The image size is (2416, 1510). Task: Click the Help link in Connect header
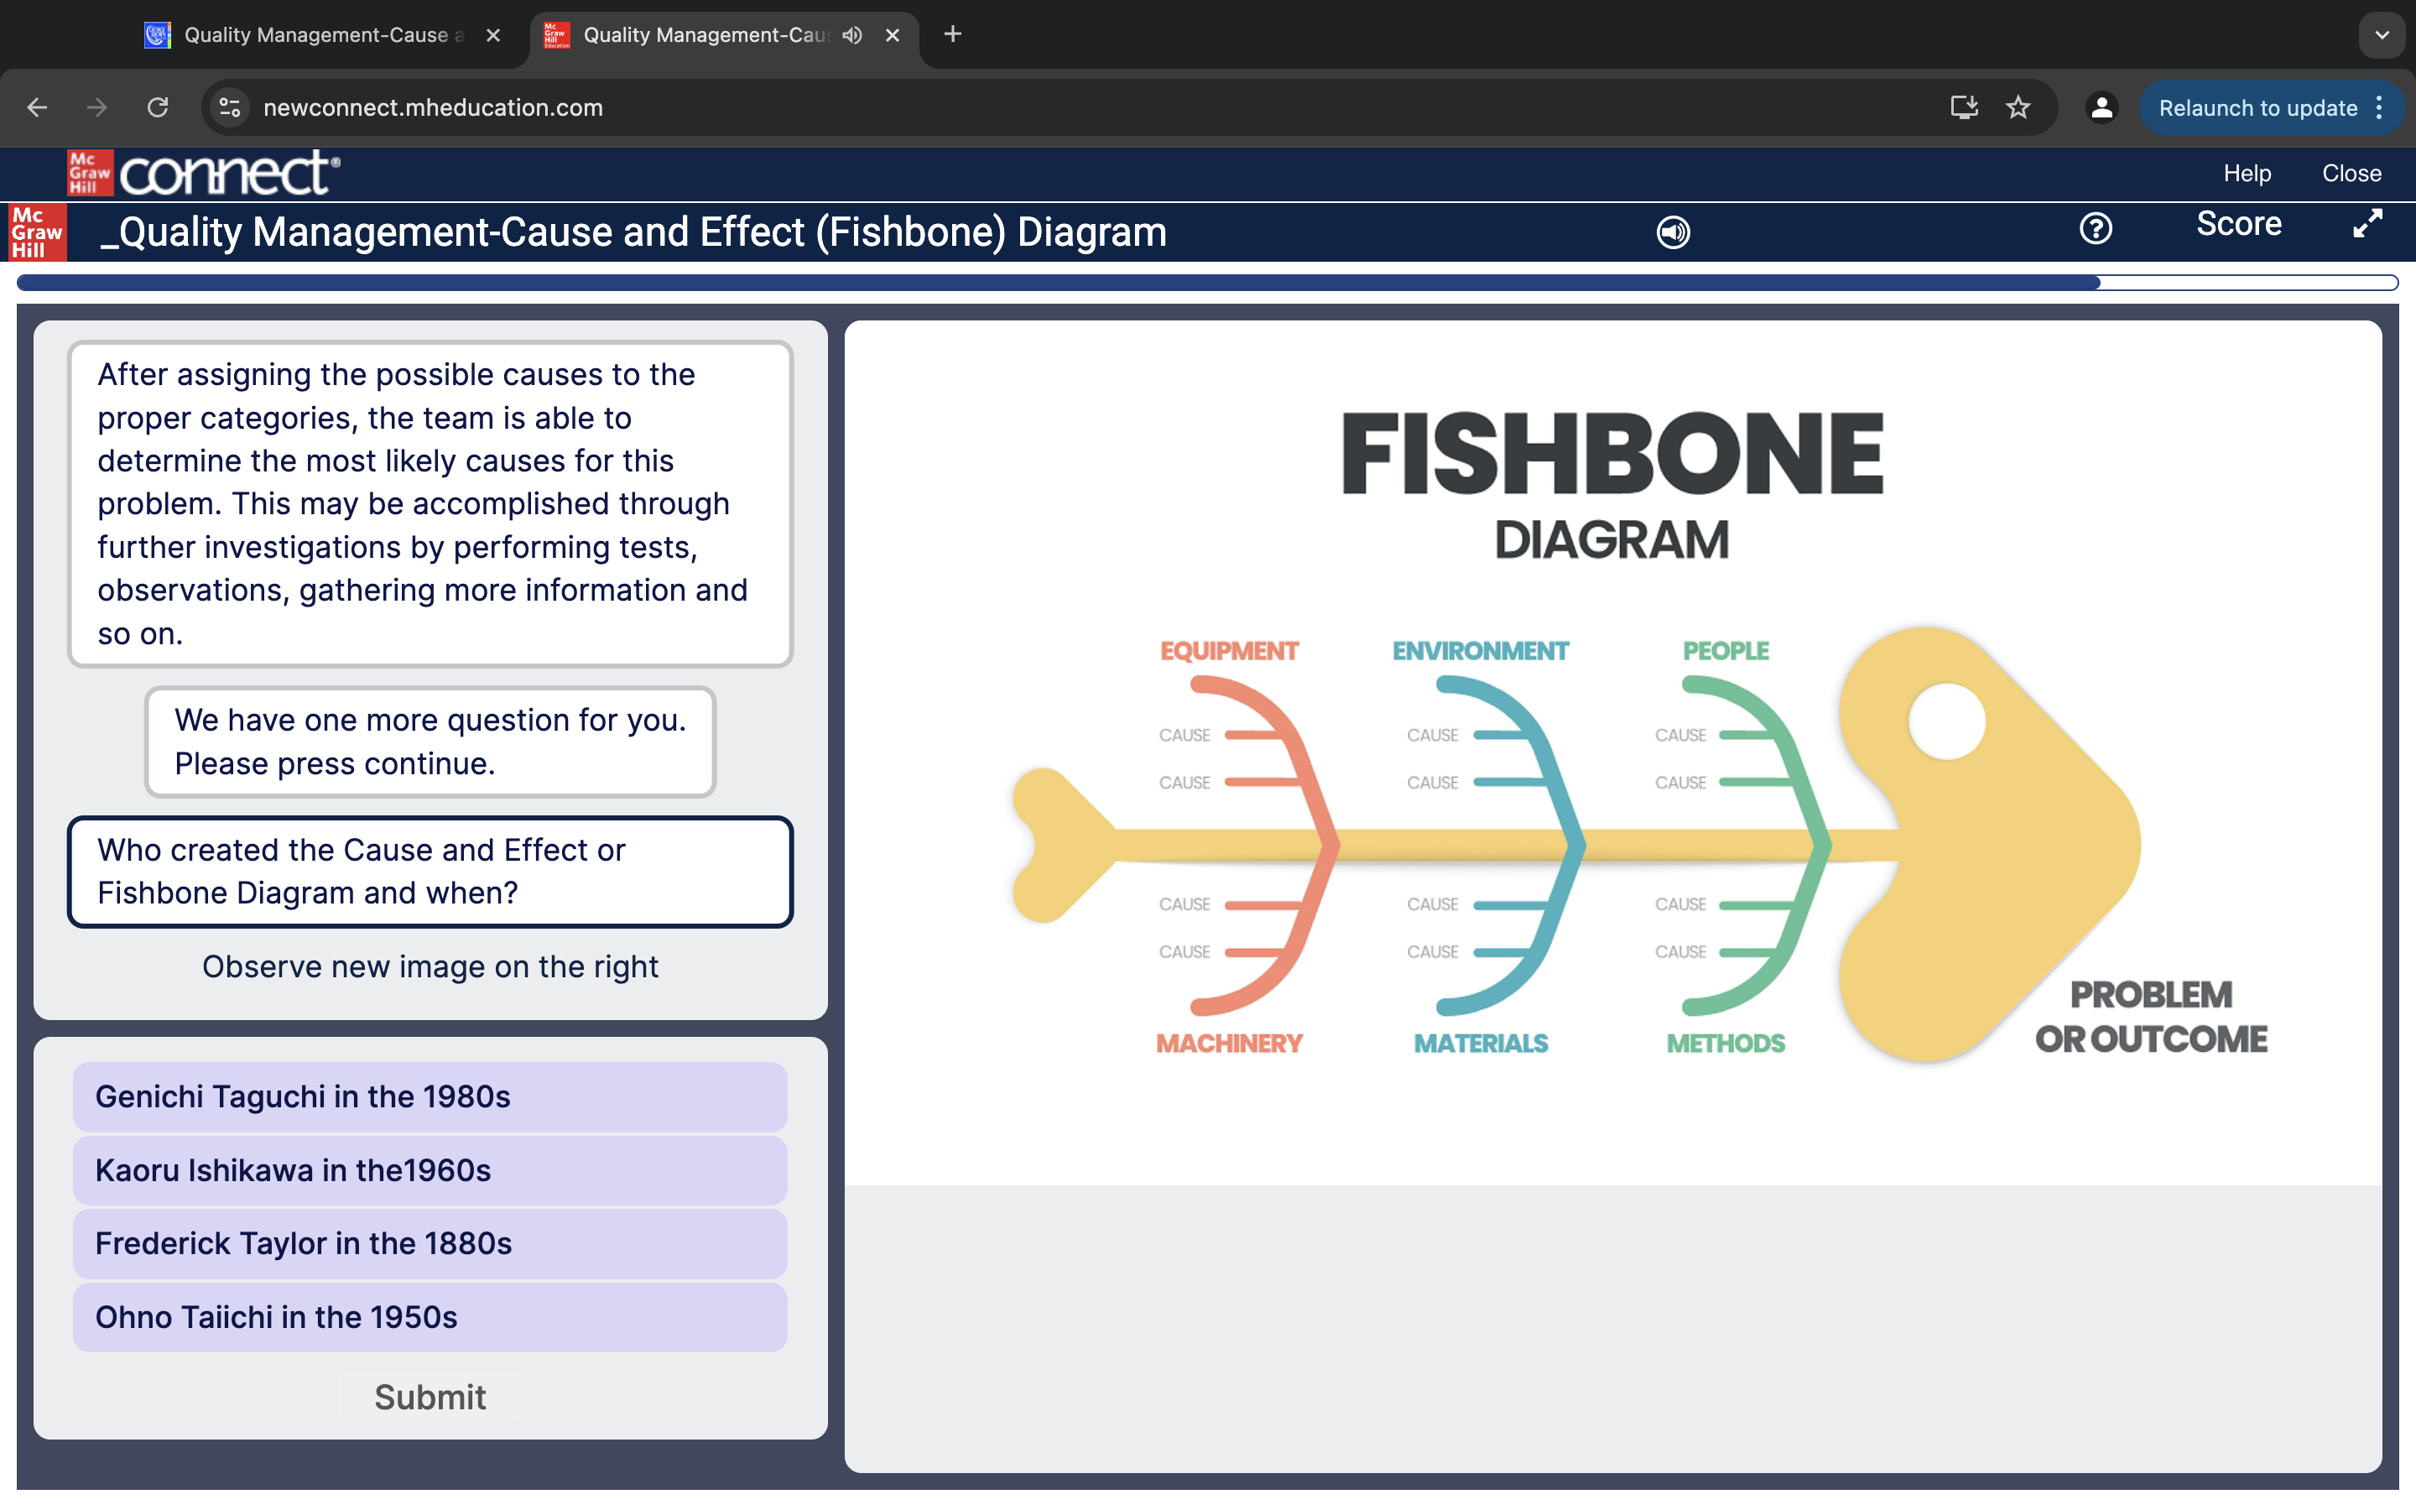[x=2247, y=174]
